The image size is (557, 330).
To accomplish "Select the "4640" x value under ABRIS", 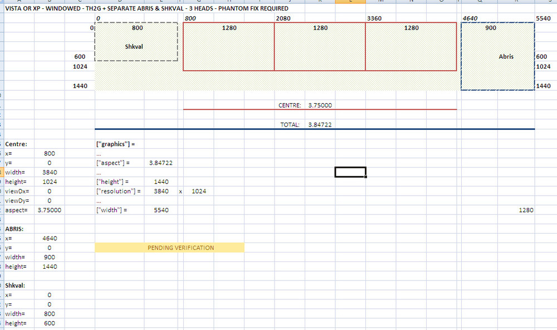I will (50, 238).
